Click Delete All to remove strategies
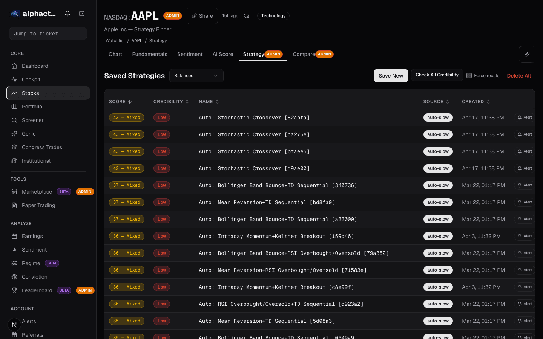 tap(518, 75)
